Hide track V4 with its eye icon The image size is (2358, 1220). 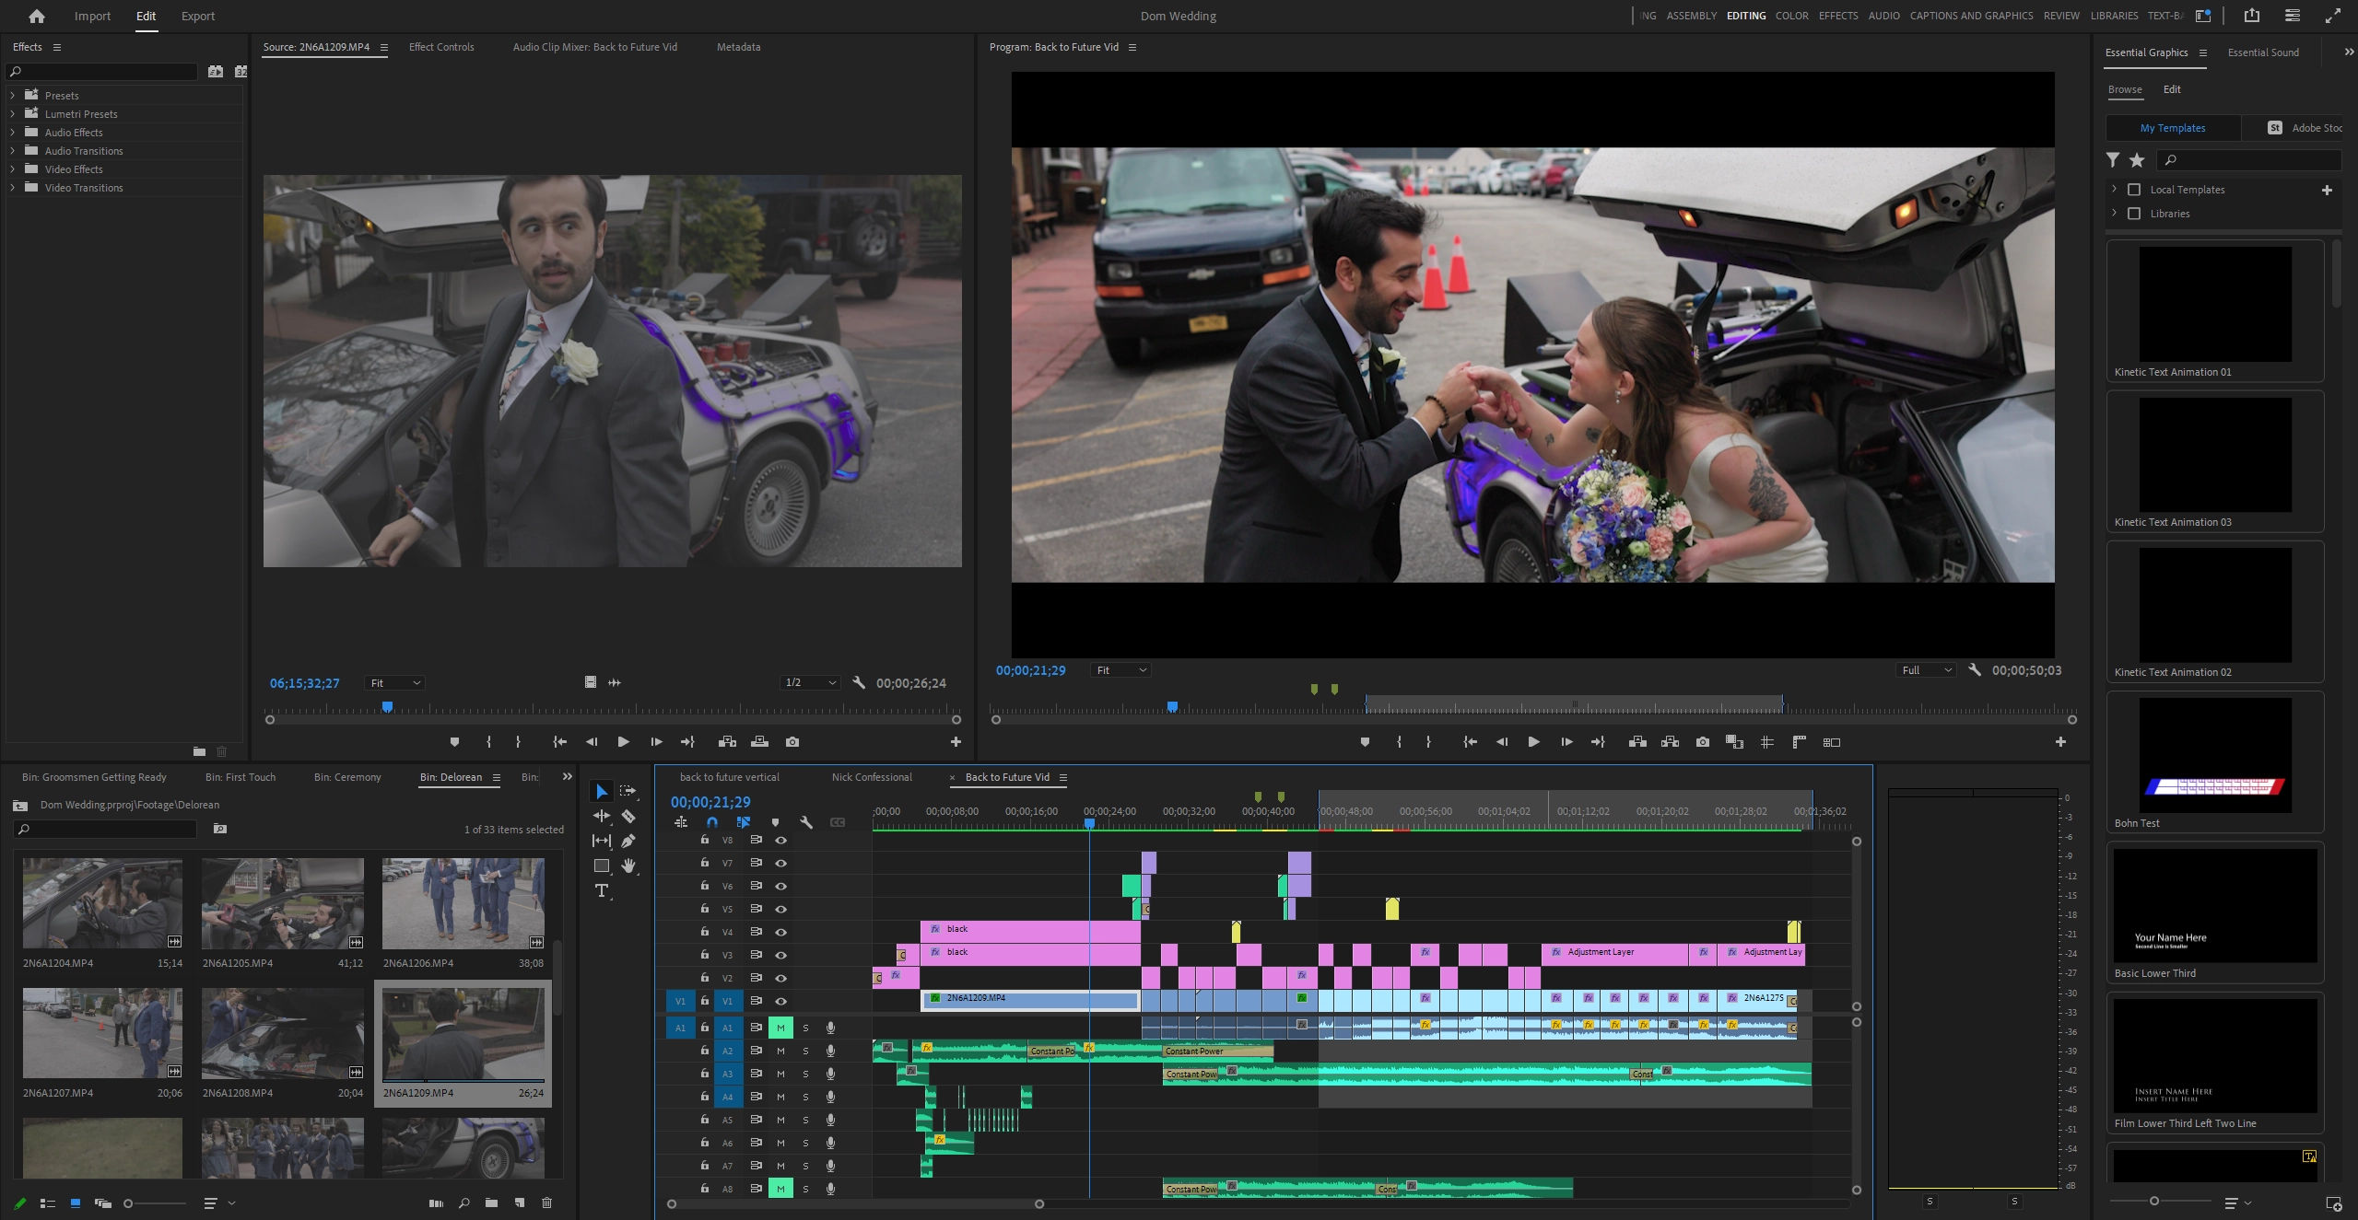(780, 932)
